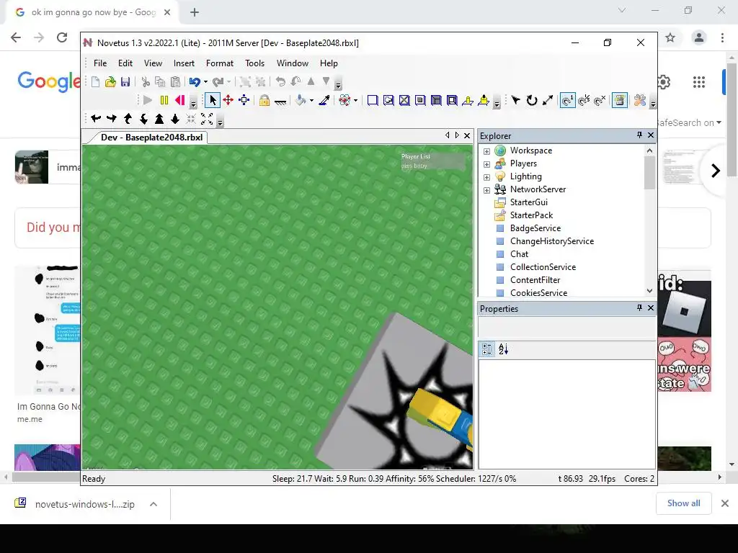Screen dimensions: 738x553
Task: Select the Glue surface tool
Action: pos(388,100)
